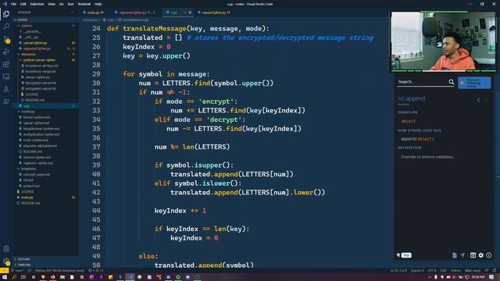500x281 pixels.
Task: Open Run and Debug view
Action: (x=6, y=52)
